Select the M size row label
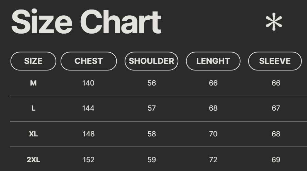The height and width of the screenshot is (171, 307). pyautogui.click(x=33, y=83)
